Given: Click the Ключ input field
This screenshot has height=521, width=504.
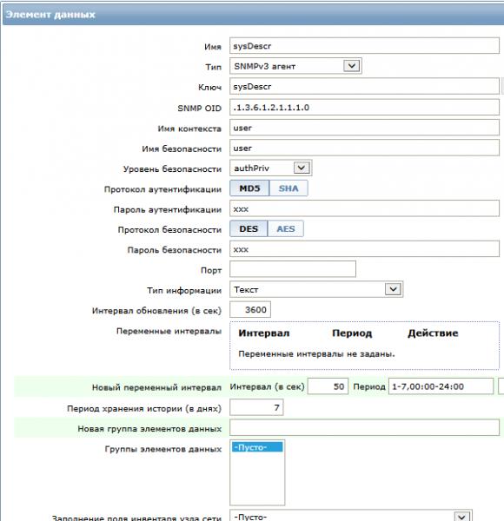Looking at the screenshot, I should pos(364,86).
